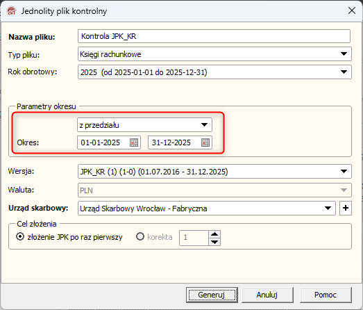Click the GT application icon in title bar

coord(12,11)
